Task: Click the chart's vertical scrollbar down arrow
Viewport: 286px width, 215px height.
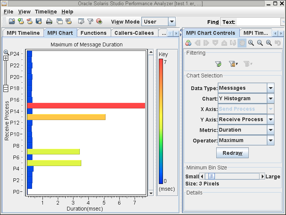Action: [151, 193]
